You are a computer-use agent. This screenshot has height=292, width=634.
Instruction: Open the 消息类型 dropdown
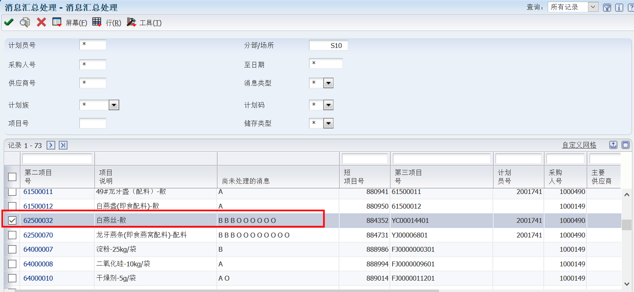pyautogui.click(x=328, y=83)
